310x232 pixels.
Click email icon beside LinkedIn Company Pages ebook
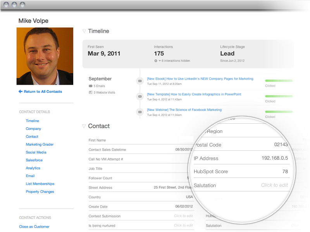point(139,81)
